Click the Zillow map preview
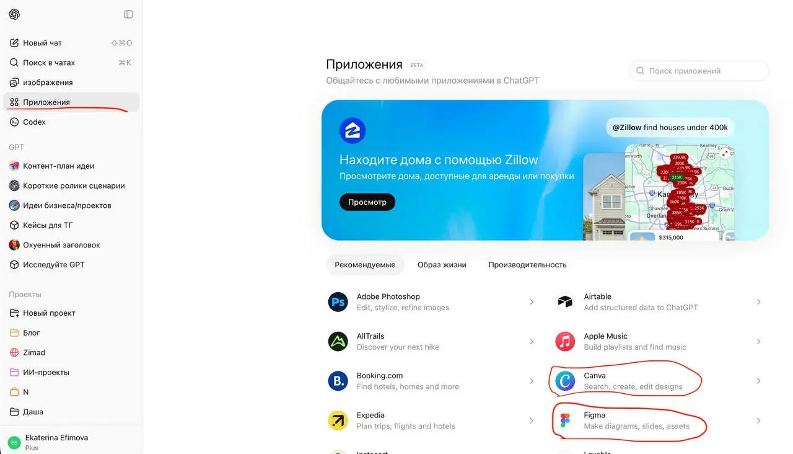793x454 pixels. pyautogui.click(x=680, y=192)
